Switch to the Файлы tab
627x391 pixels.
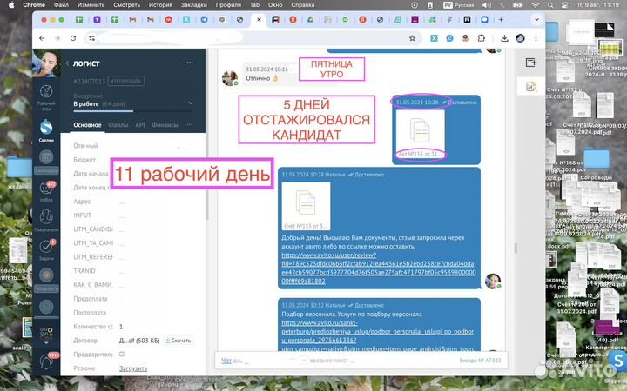118,125
